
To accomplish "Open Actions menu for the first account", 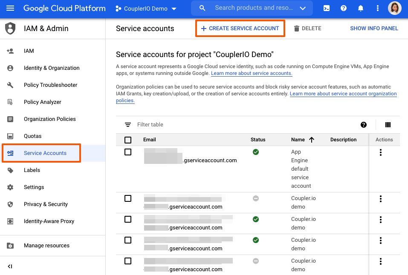I will (x=380, y=152).
